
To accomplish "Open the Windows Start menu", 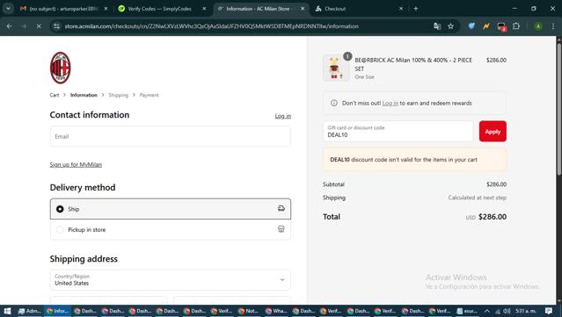I will (7, 311).
